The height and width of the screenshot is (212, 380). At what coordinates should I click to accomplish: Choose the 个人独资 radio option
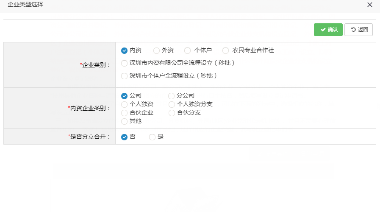click(125, 104)
